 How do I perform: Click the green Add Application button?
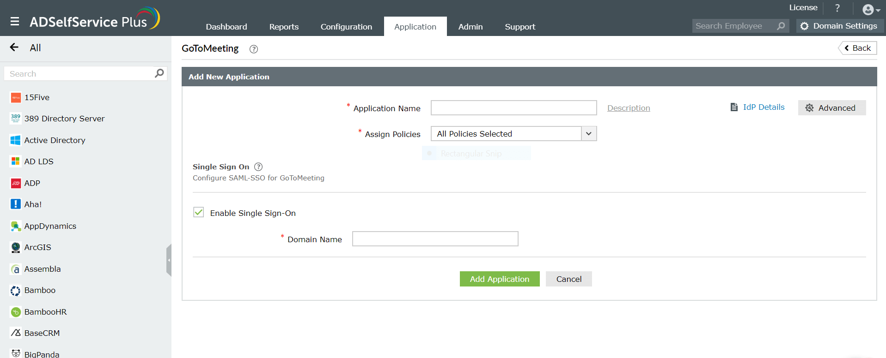click(x=499, y=279)
